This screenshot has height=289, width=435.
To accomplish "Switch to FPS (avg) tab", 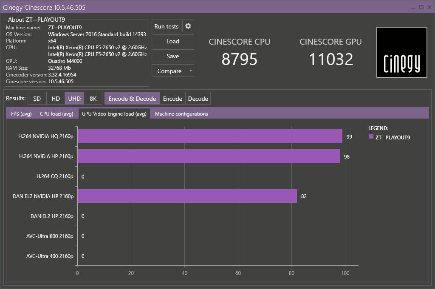I will pyautogui.click(x=21, y=114).
